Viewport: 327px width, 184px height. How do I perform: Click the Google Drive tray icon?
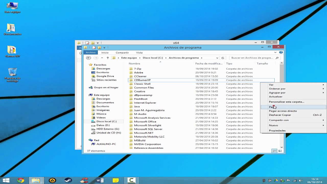coord(276,181)
